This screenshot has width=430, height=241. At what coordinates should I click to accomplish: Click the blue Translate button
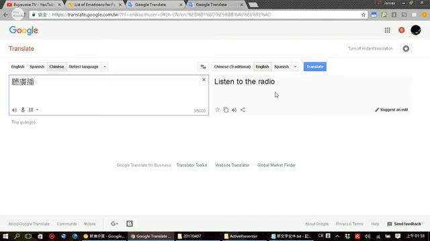coord(315,67)
